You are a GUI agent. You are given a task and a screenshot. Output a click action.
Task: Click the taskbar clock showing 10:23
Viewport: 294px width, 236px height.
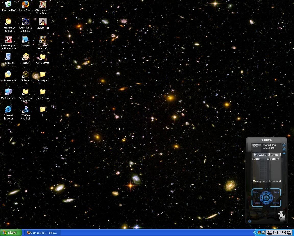pyautogui.click(x=279, y=233)
